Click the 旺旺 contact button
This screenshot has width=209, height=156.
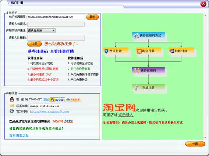click(74, 99)
